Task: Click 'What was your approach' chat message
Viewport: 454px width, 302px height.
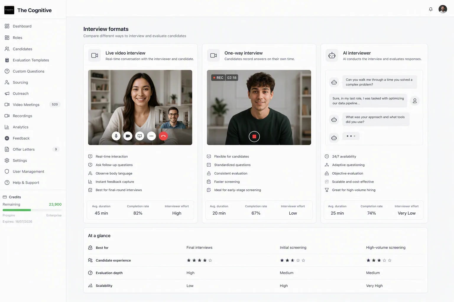Action: [x=376, y=119]
